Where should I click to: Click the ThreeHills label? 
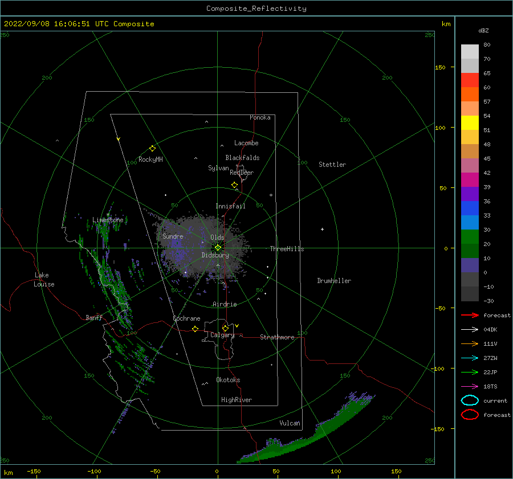pos(287,249)
